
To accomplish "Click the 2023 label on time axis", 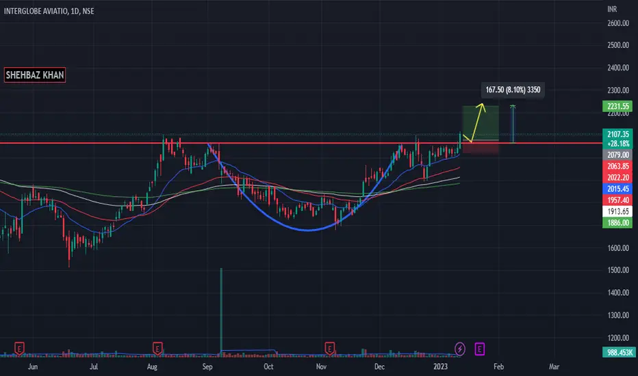I will (440, 366).
